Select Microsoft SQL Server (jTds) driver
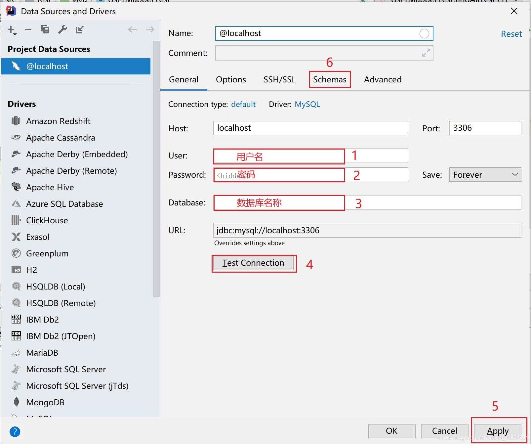531x444 pixels. 76,386
